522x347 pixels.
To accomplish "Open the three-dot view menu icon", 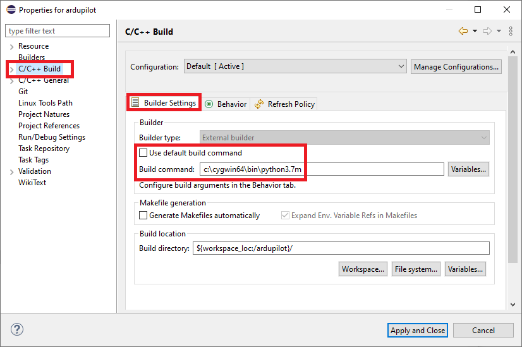I will pos(511,31).
